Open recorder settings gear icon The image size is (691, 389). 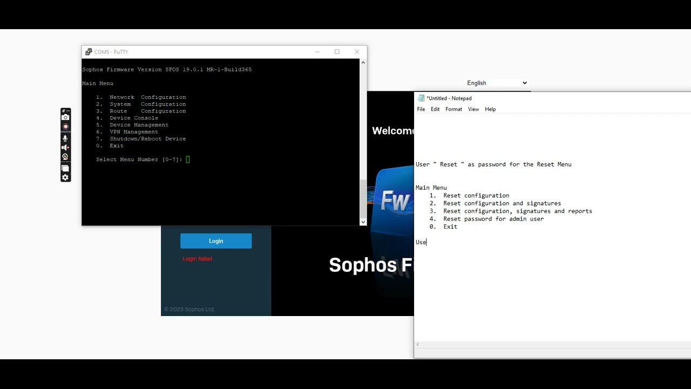[65, 178]
